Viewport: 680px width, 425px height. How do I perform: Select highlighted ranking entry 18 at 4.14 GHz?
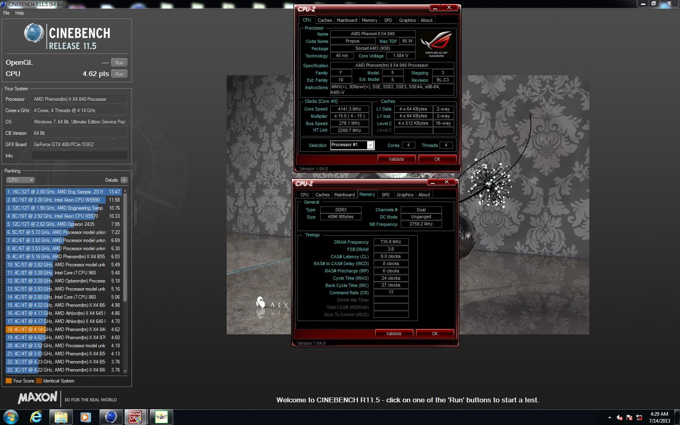64,329
